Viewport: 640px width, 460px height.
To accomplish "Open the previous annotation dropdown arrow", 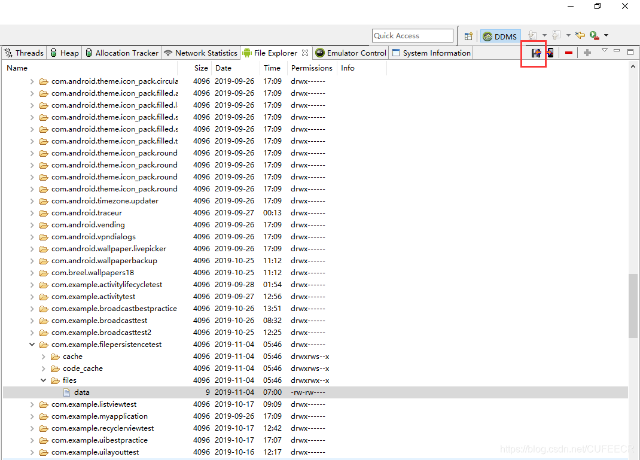I will [568, 35].
